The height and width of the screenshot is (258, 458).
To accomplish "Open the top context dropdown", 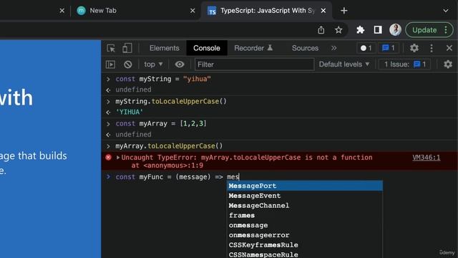I will click(153, 64).
